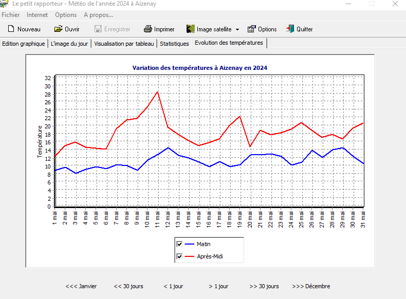Click the greyed Enregistrer floppy disk icon
406x299 pixels.
point(98,29)
